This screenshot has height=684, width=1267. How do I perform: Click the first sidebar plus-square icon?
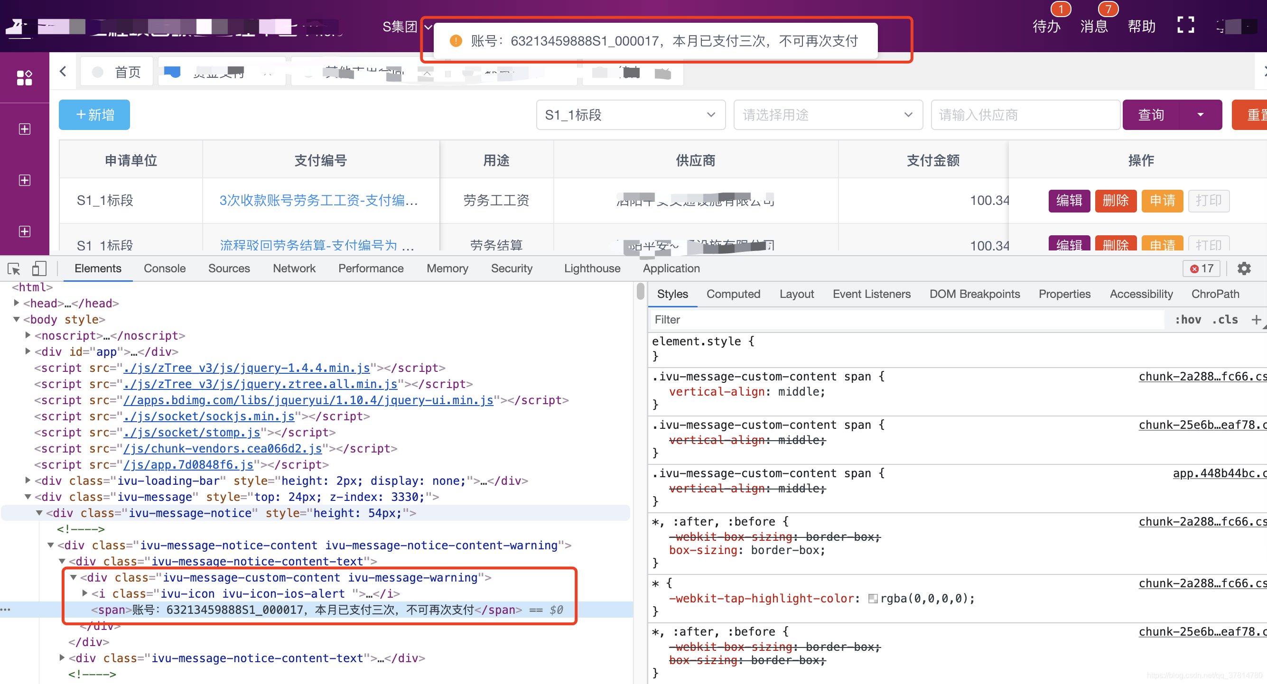click(24, 129)
